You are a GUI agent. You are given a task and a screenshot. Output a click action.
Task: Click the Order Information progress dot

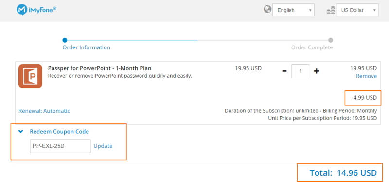(65, 40)
